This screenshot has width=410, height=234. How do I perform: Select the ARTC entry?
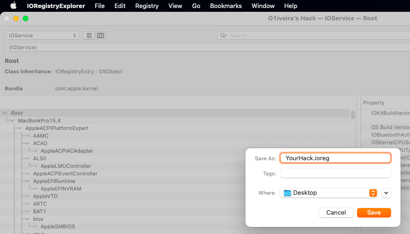point(40,204)
